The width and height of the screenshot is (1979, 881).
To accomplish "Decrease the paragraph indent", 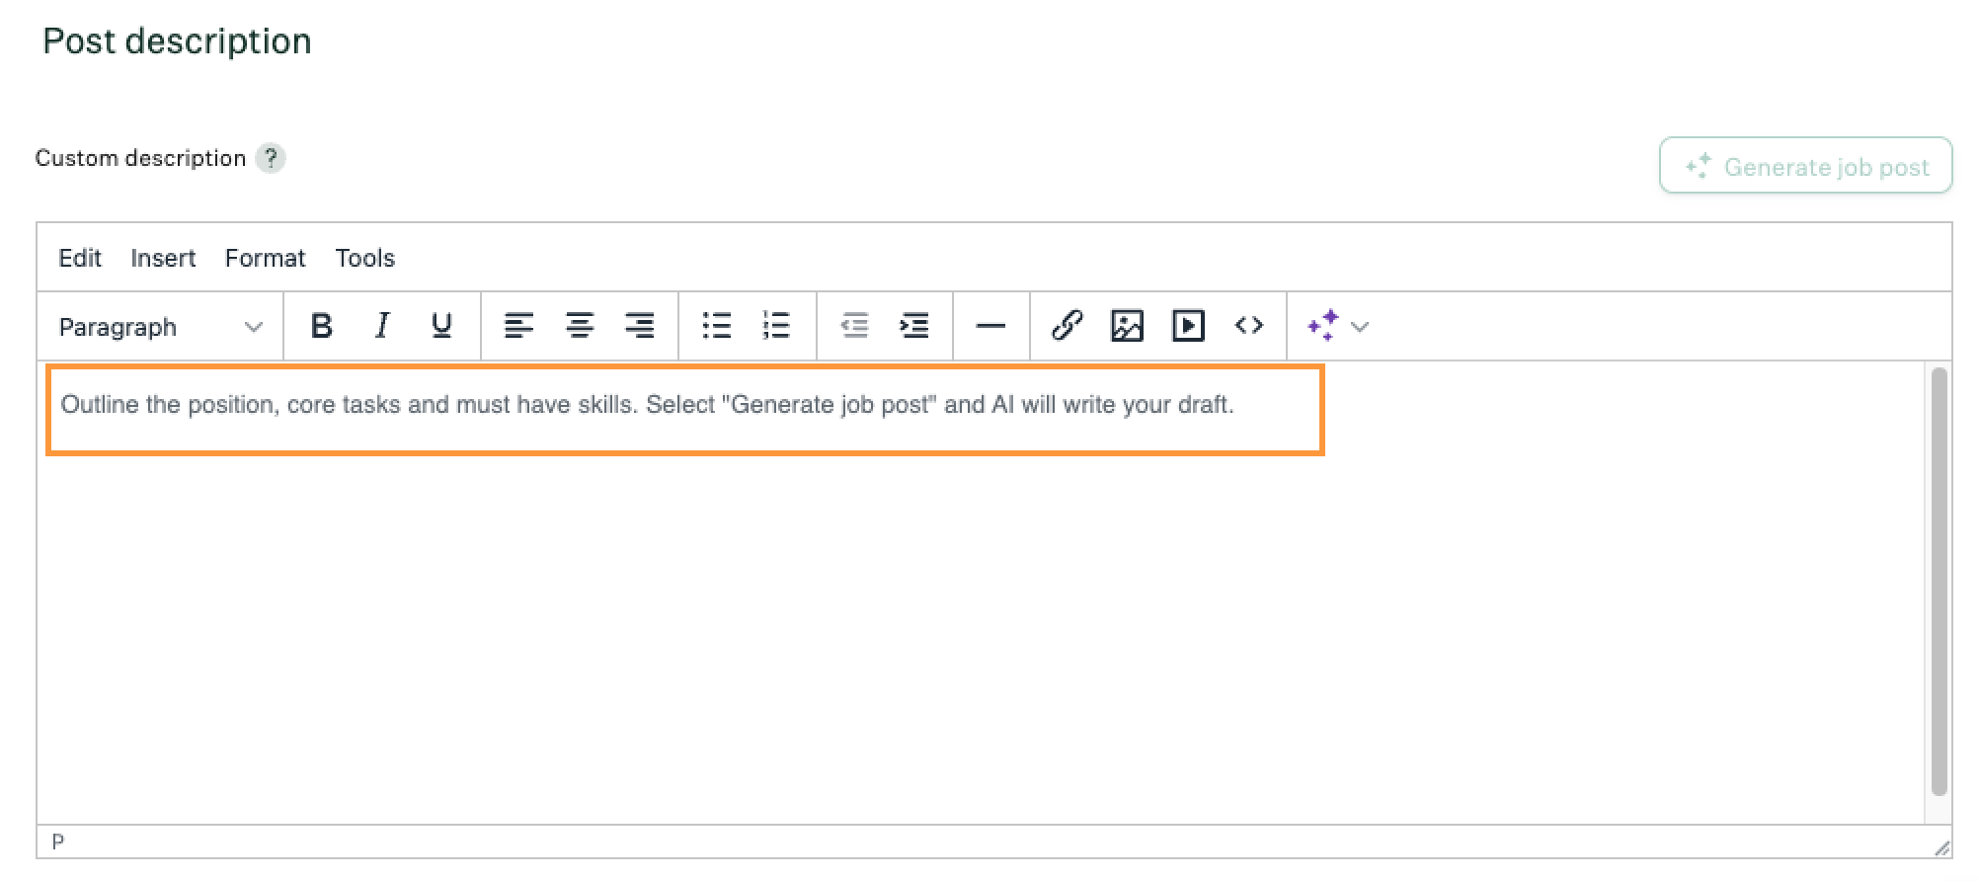I will click(x=854, y=326).
